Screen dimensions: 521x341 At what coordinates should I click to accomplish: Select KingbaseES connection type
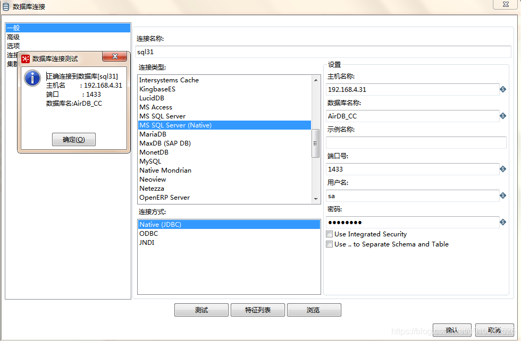click(224, 89)
